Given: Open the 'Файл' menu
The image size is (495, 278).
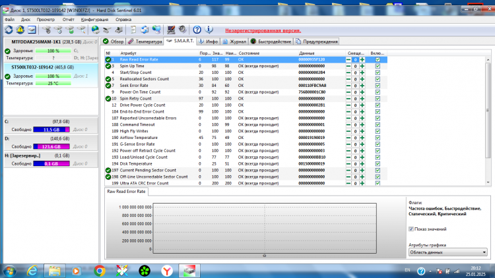Looking at the screenshot, I should click(x=9, y=20).
